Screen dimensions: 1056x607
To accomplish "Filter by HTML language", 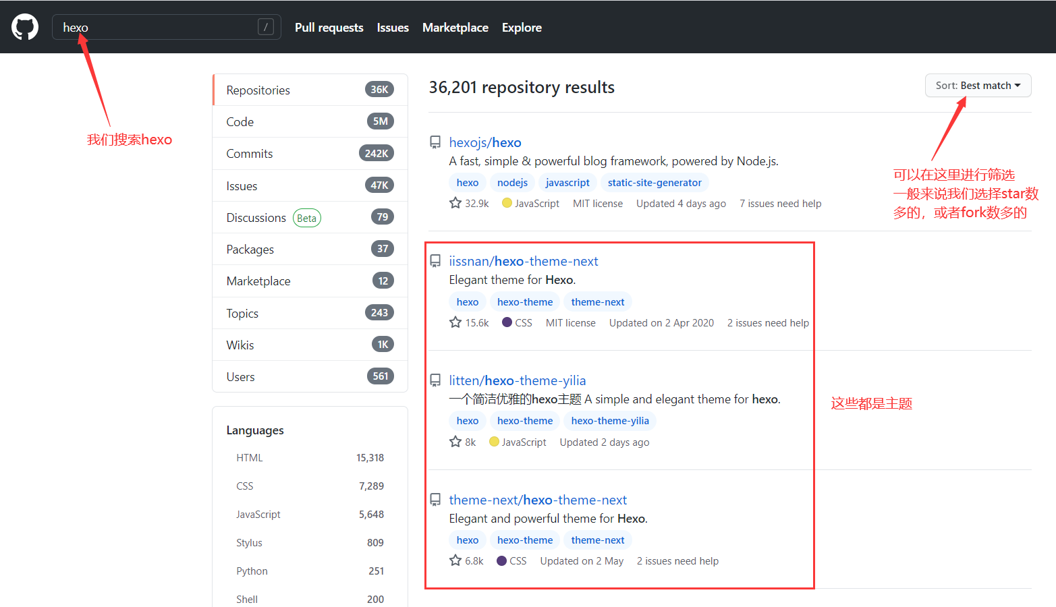I will coord(310,458).
